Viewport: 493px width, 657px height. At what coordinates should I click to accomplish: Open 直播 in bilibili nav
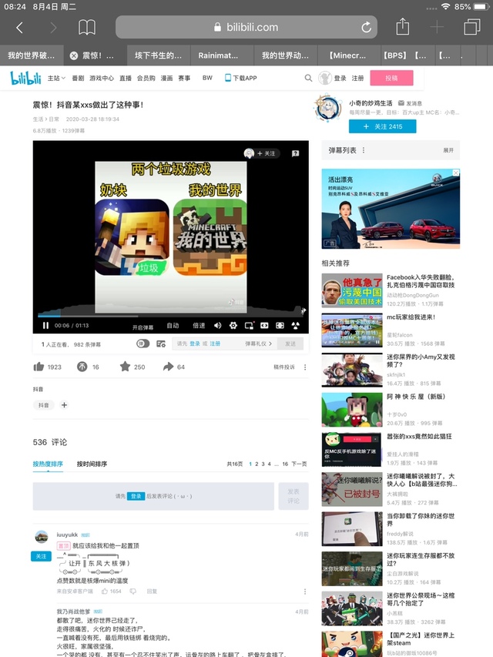click(126, 78)
